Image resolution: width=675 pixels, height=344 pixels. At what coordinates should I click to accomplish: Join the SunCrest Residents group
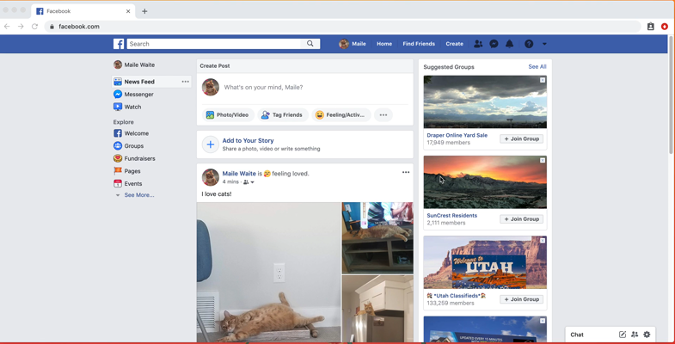[x=522, y=219]
